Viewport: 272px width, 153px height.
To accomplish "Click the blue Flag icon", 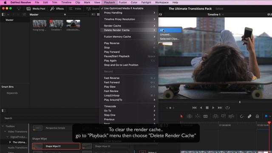I will pyautogui.click(x=266, y=116).
